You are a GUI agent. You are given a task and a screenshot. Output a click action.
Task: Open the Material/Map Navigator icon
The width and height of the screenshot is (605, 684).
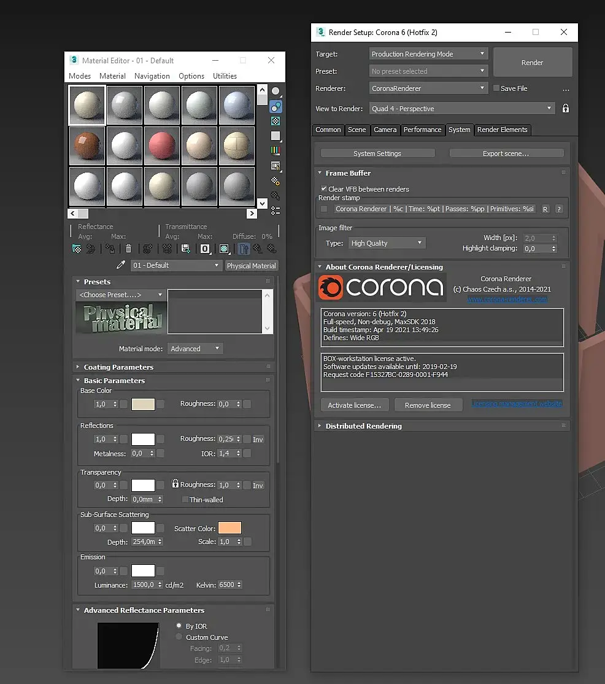(x=276, y=211)
